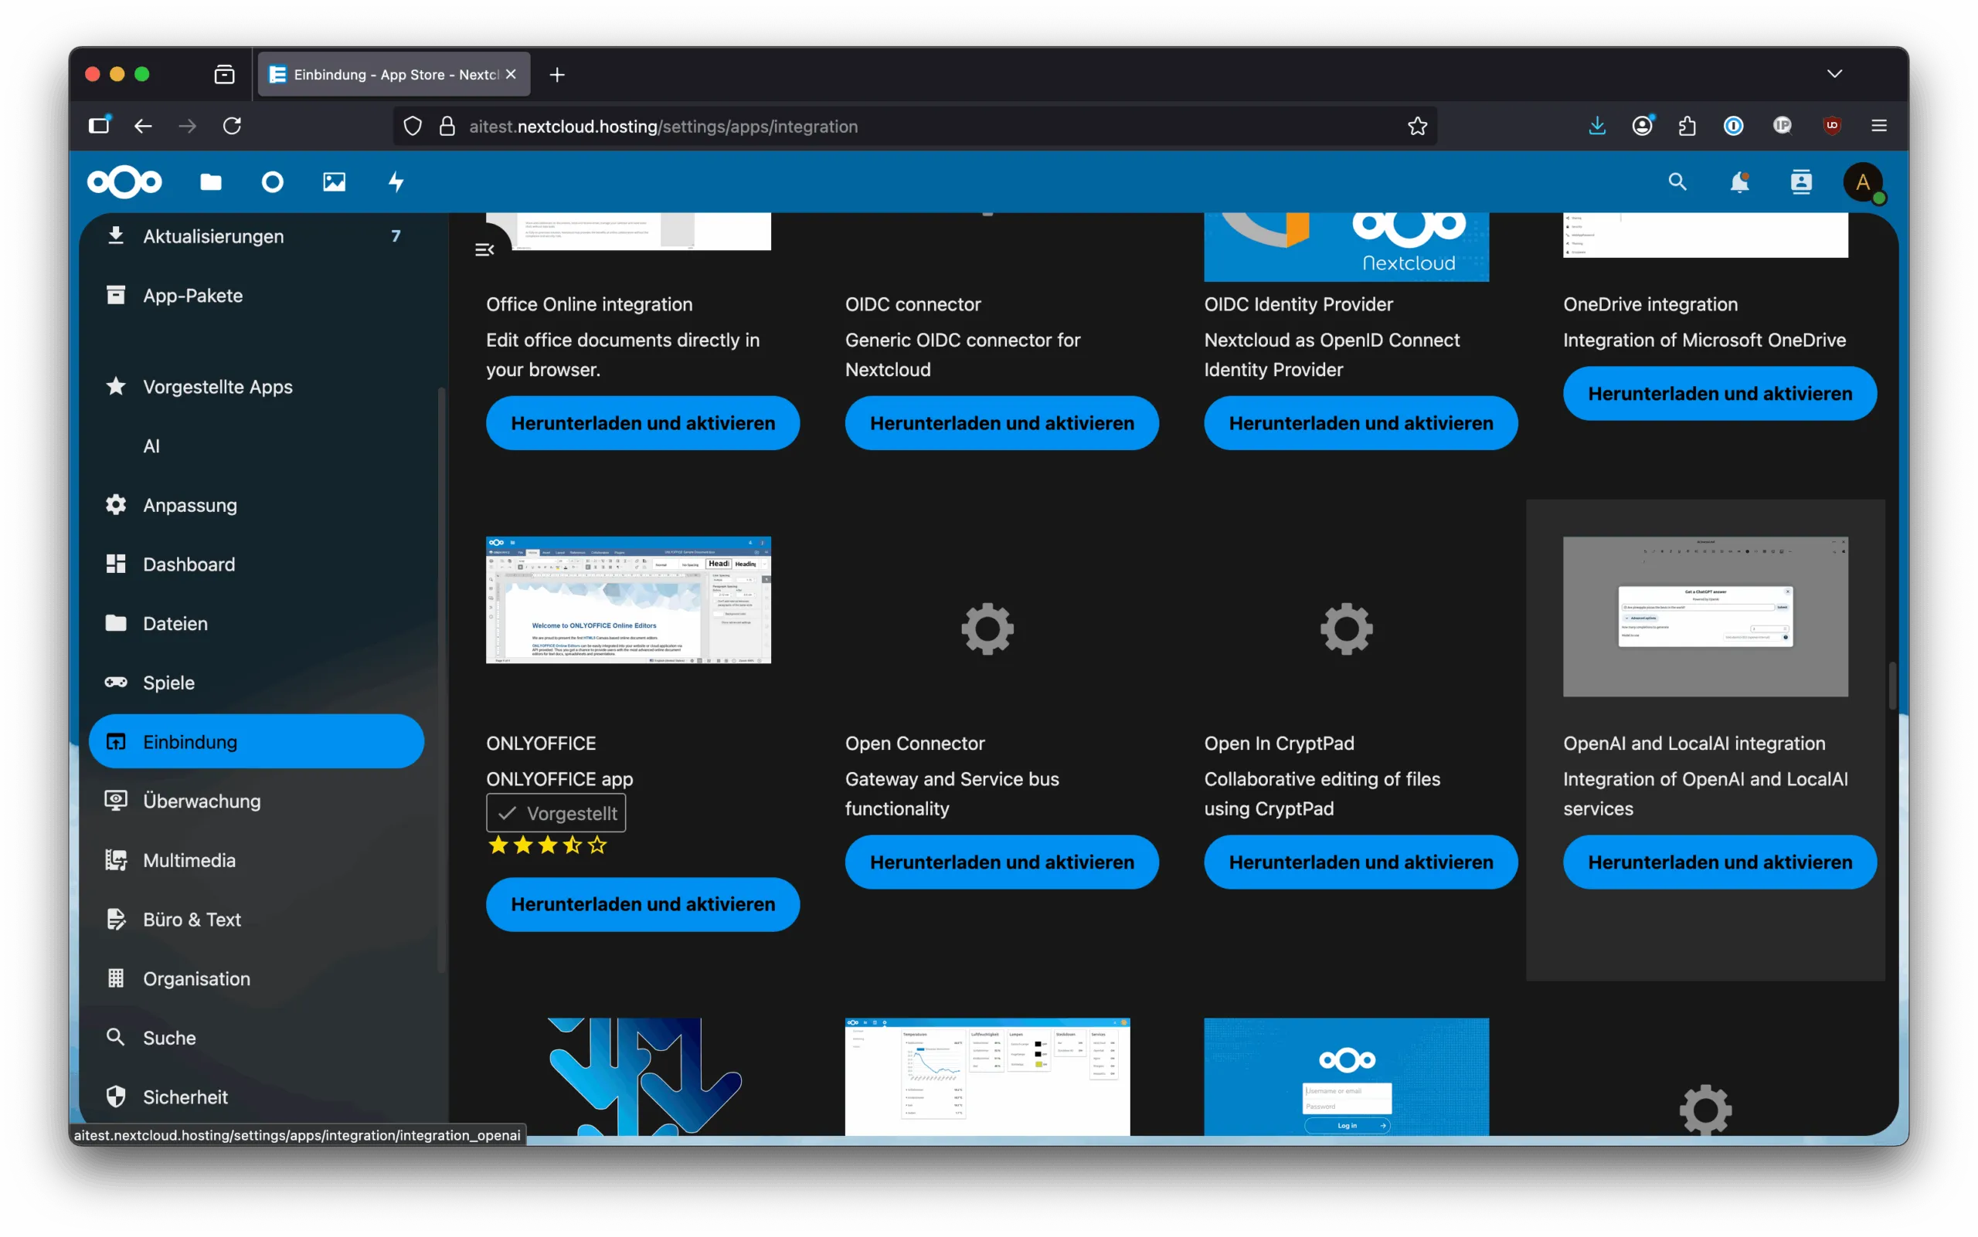Click the Open In CryptPad app title
The height and width of the screenshot is (1237, 1978).
pos(1279,743)
